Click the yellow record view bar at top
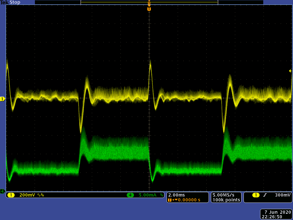293x220 pixels. click(149, 2)
